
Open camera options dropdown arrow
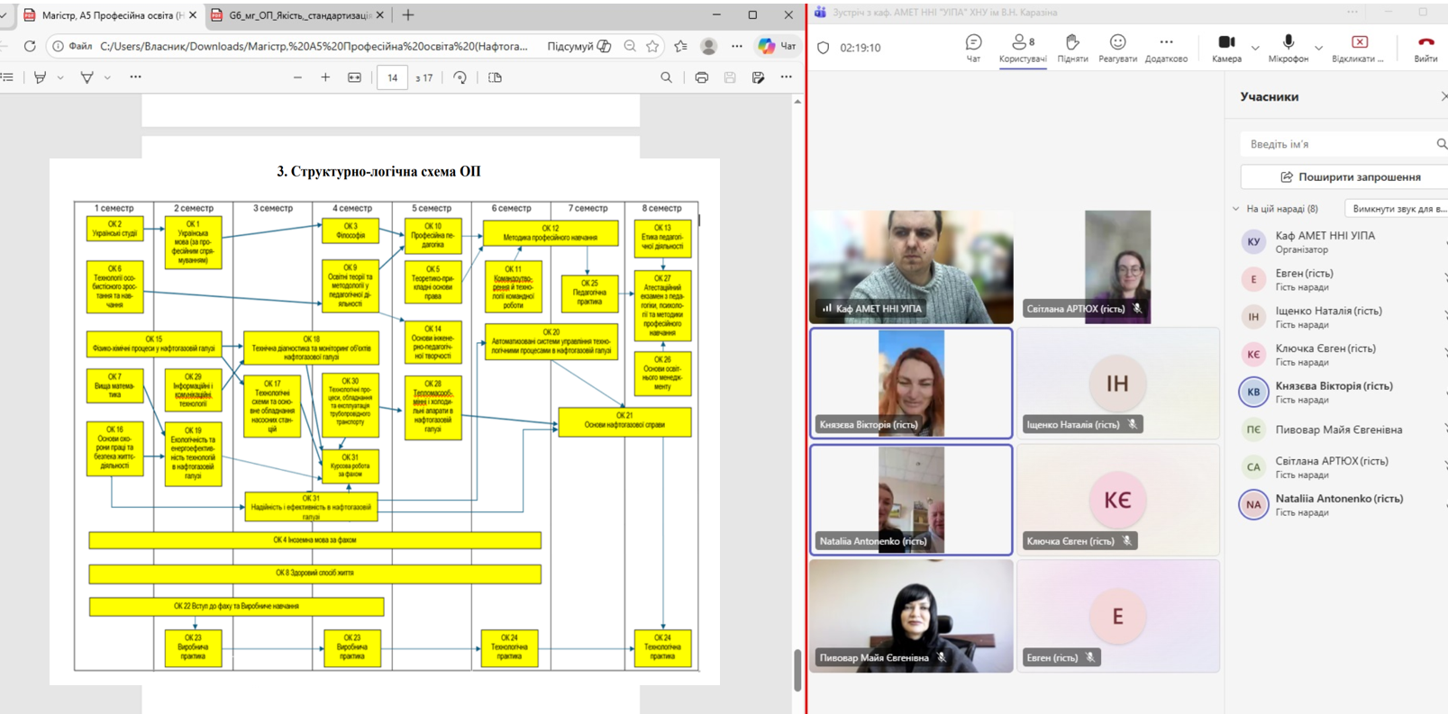pos(1255,48)
